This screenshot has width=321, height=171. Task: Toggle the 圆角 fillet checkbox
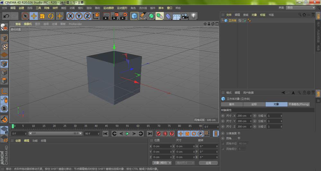click(x=239, y=139)
